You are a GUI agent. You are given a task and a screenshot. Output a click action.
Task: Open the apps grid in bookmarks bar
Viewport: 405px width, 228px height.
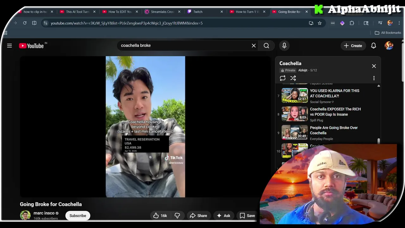point(5,33)
